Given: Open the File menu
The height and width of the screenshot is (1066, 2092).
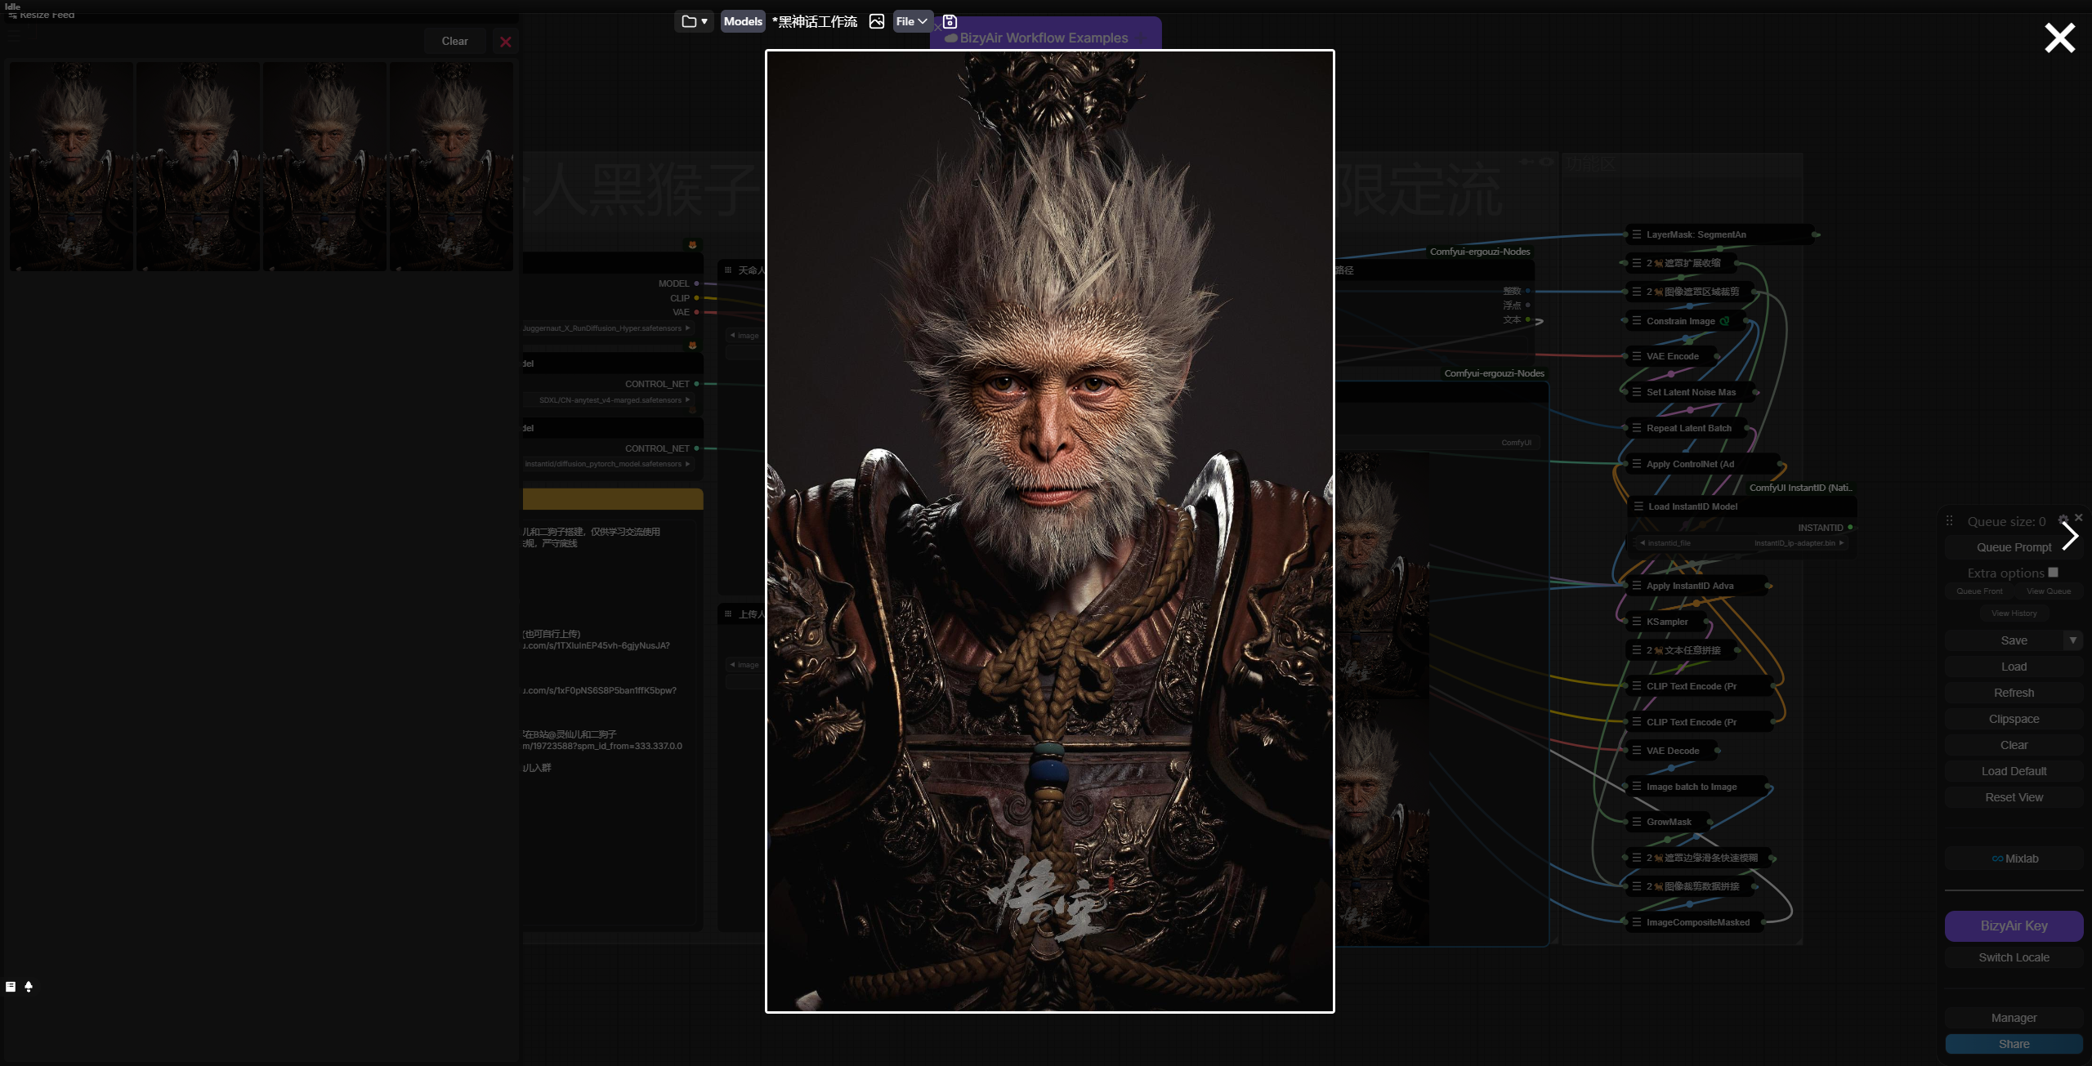Looking at the screenshot, I should (x=911, y=21).
